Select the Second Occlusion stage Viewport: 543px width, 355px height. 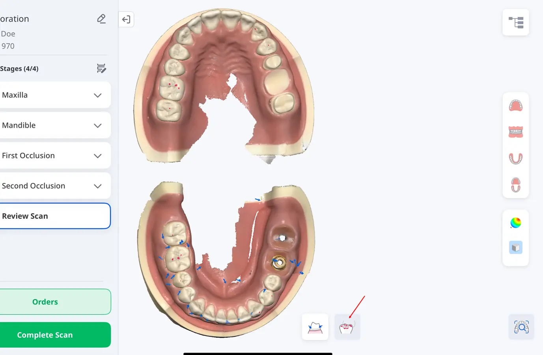(55, 186)
